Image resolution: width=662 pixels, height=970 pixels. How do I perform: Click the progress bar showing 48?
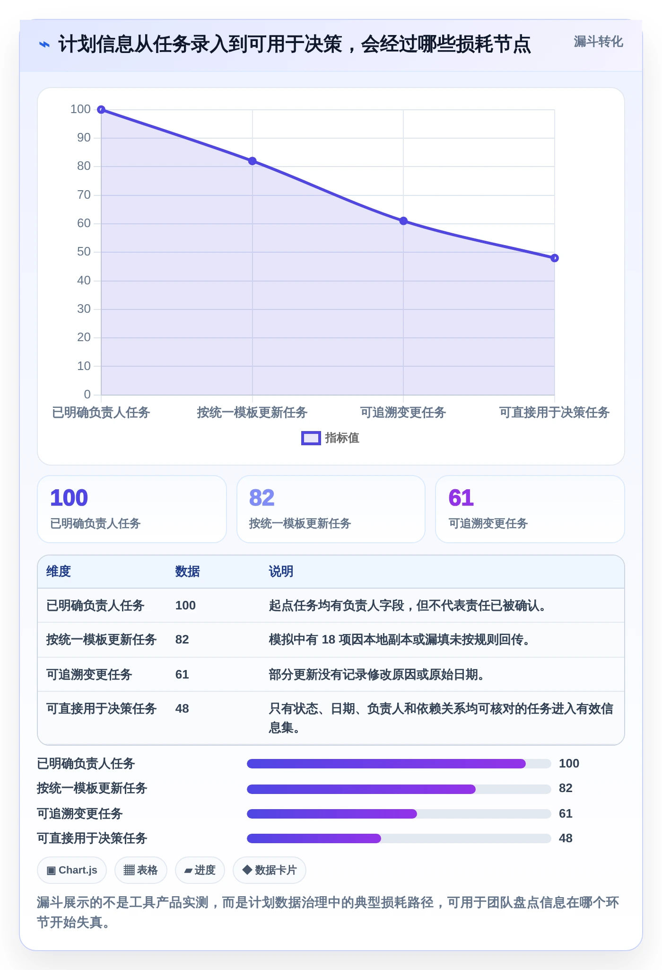399,838
